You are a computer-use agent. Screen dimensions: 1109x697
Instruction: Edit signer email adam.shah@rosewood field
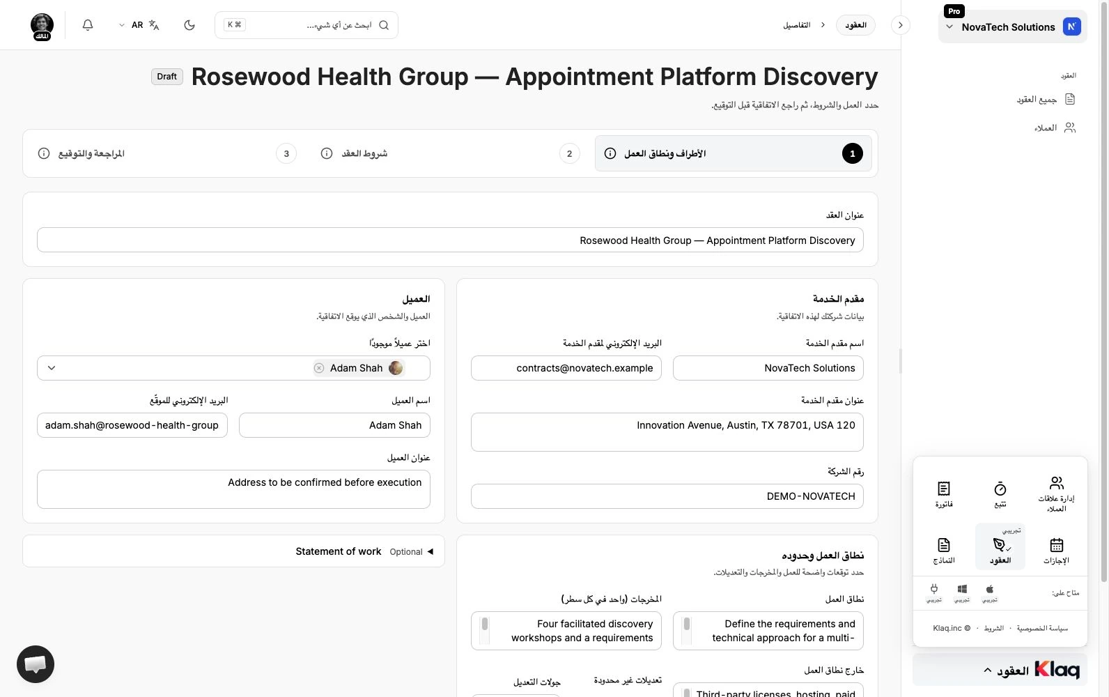pyautogui.click(x=132, y=425)
